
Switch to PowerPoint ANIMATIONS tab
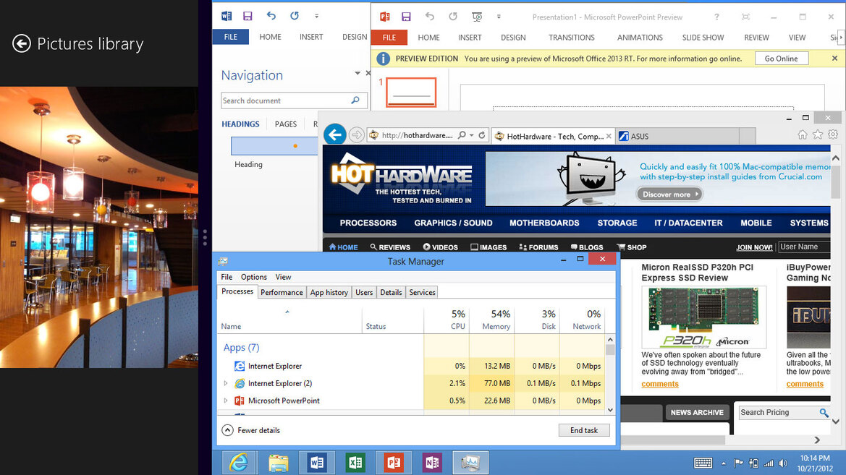pos(640,37)
